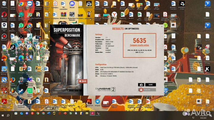Switch to Superposition on the taskbar
The height and width of the screenshot is (120, 214).
point(98,113)
